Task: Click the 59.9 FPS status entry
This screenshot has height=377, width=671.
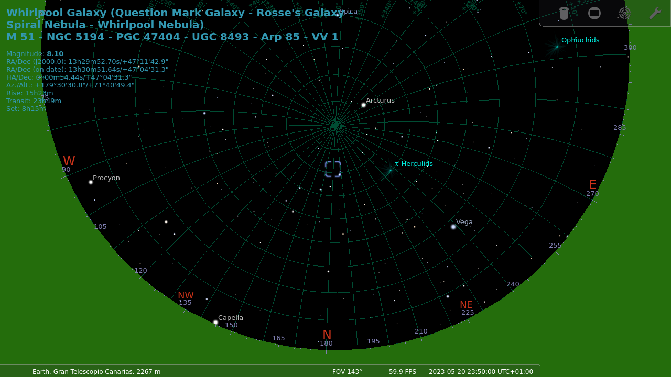Action: pos(403,372)
